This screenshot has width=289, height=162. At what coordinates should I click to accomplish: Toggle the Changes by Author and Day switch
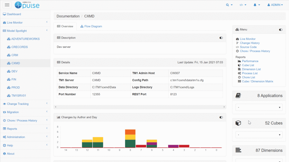[221, 117]
